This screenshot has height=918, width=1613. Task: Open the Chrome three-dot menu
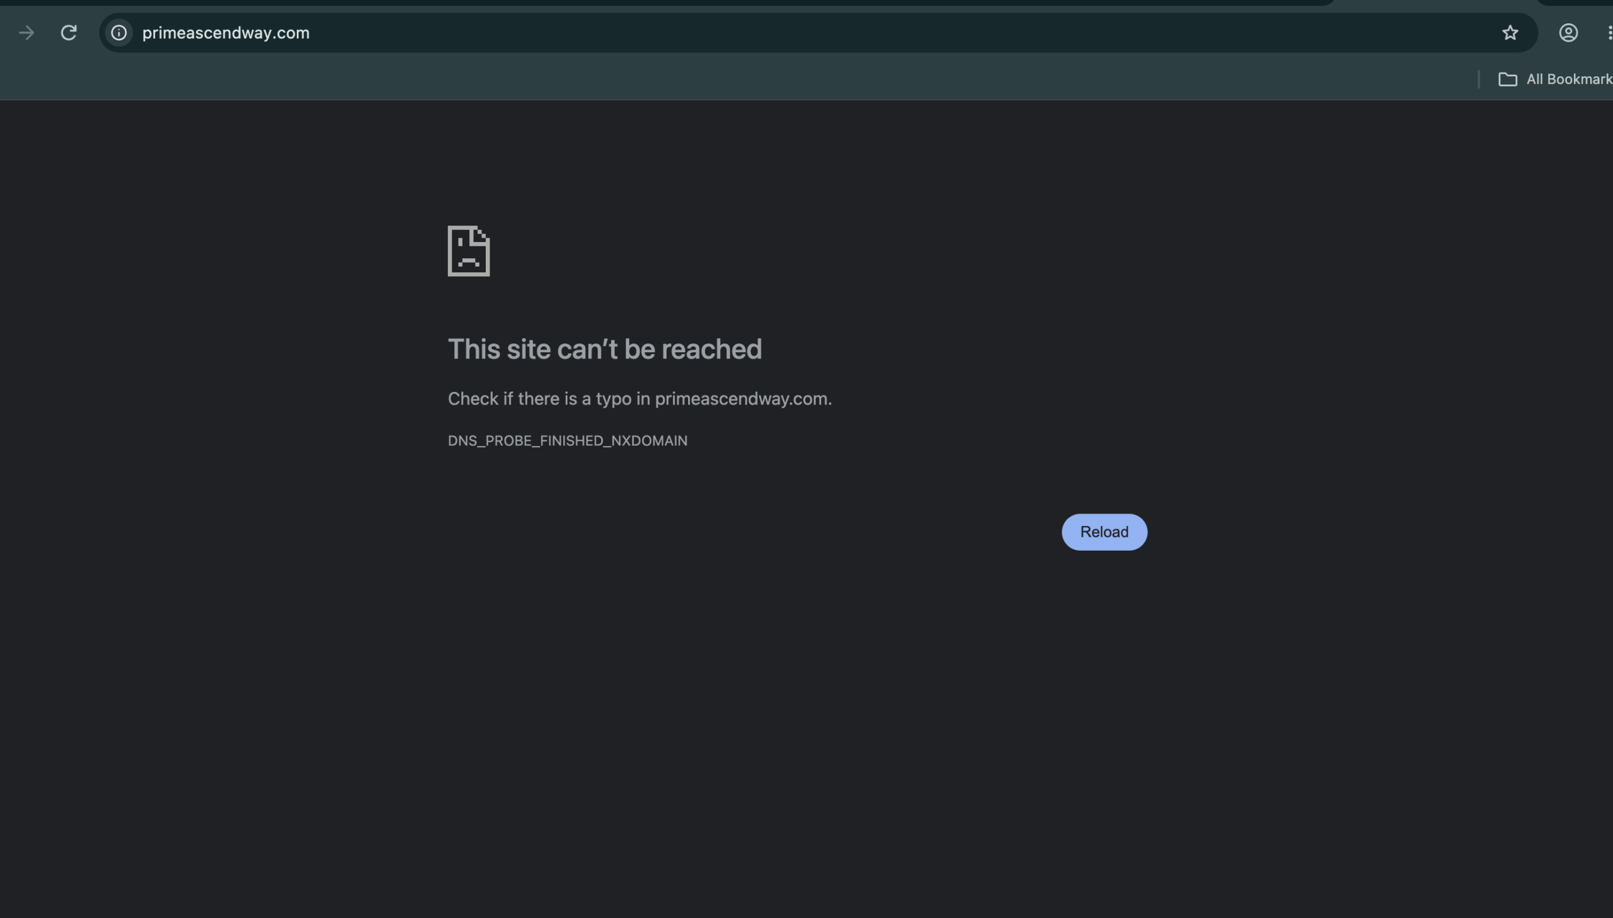tap(1609, 33)
